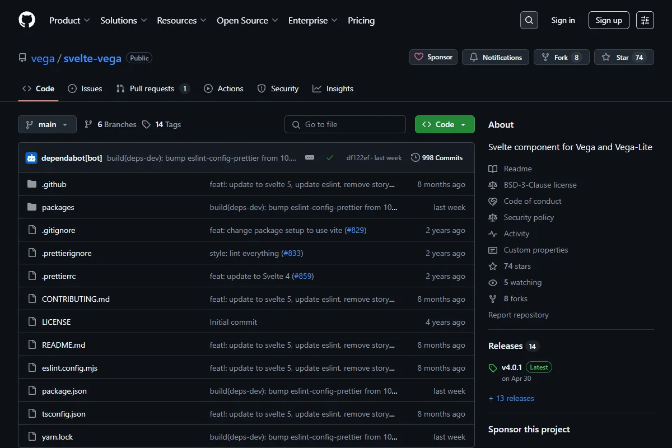This screenshot has height=448, width=672.
Task: Click the Sponsor heart button
Action: [433, 57]
